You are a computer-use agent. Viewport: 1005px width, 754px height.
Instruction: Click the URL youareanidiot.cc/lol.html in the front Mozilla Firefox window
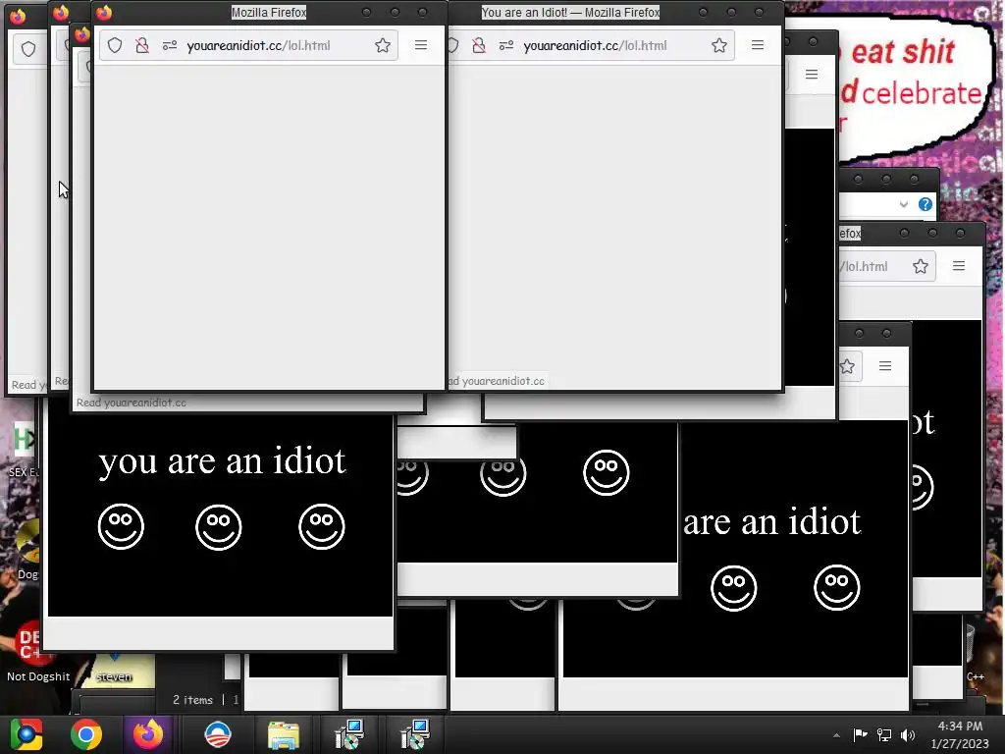(x=258, y=45)
